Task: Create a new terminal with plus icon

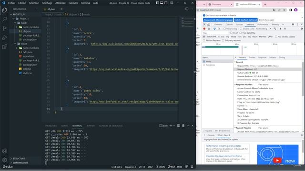Action: tap(171, 125)
